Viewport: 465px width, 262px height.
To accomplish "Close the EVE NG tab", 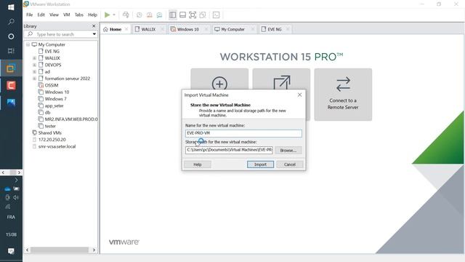I will 288,29.
